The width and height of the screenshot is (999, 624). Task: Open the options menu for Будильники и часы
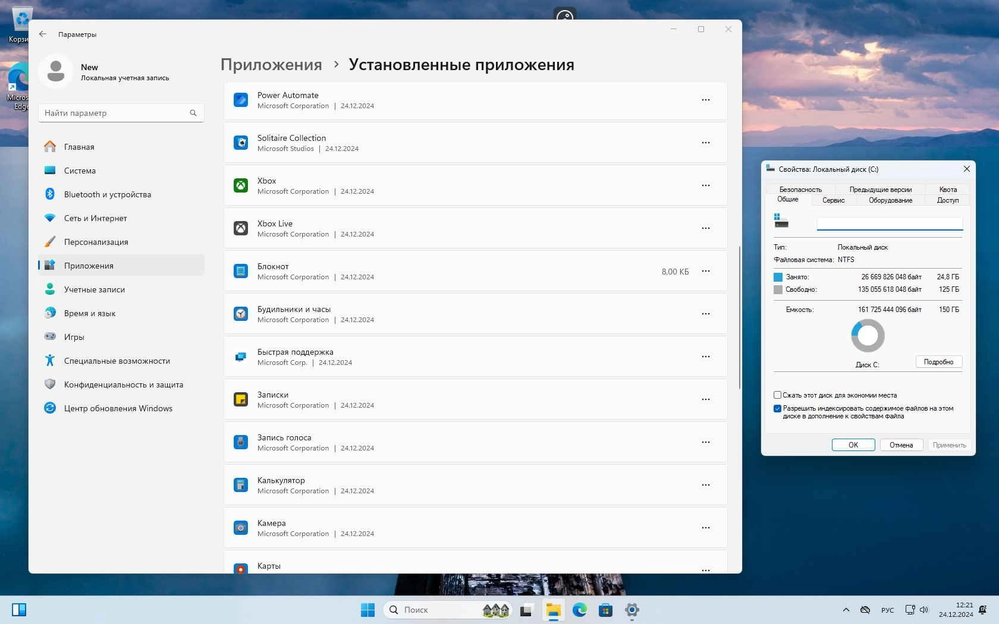(706, 314)
